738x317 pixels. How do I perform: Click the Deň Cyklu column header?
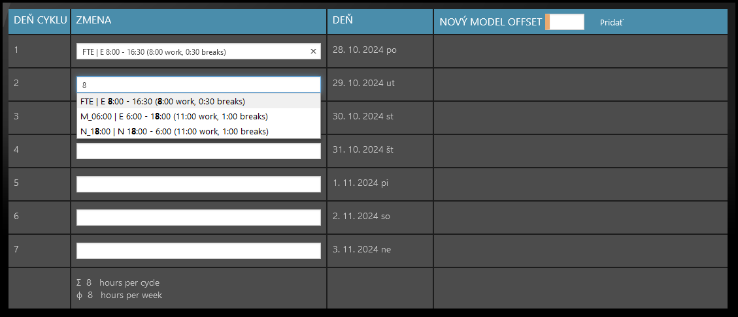40,21
